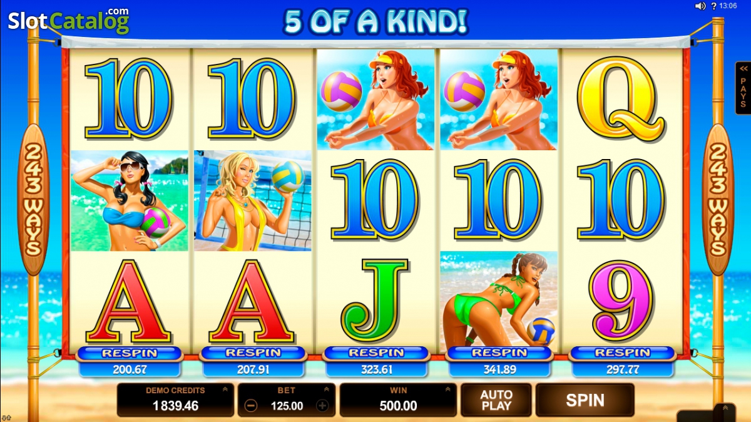Open the SlotCatalog.com logo link
The height and width of the screenshot is (422, 751).
point(68,21)
